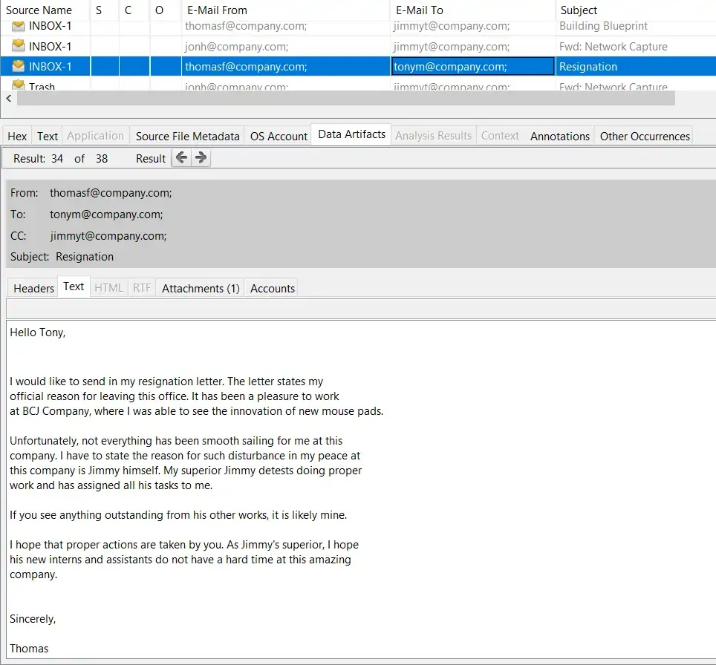Select the S column header
716x665 pixels.
(x=97, y=10)
